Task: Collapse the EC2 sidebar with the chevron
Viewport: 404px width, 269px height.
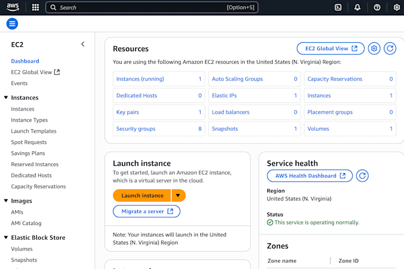Action: pyautogui.click(x=83, y=44)
